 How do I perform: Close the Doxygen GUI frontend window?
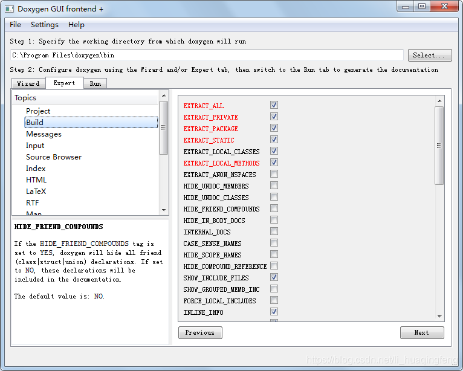[x=444, y=7]
